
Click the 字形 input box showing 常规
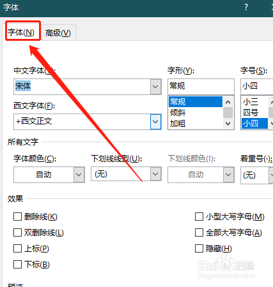coord(201,87)
